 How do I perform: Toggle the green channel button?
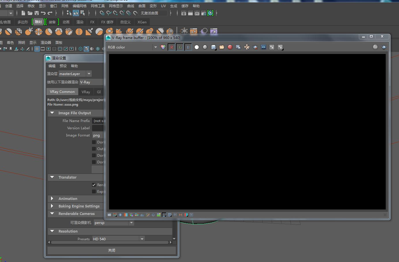click(x=180, y=47)
